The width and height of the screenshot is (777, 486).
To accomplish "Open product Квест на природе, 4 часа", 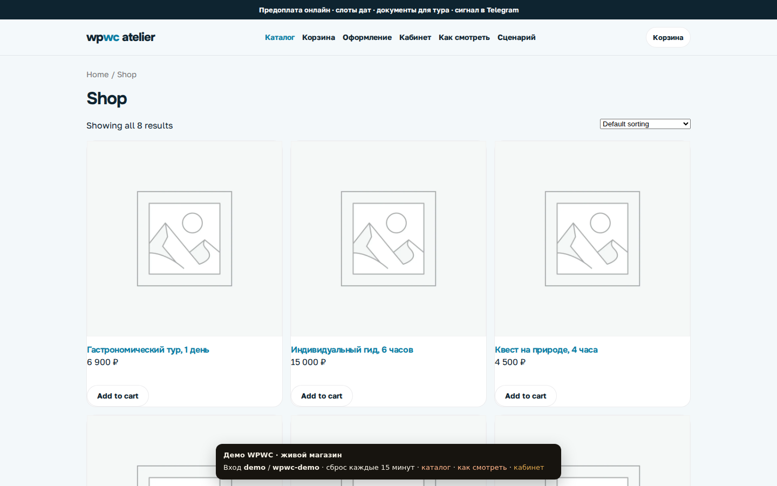I will [546, 350].
